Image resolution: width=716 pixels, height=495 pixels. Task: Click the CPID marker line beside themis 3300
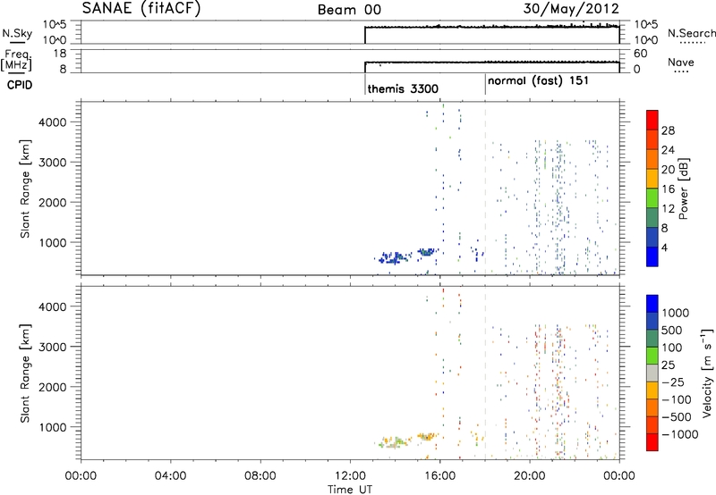365,84
